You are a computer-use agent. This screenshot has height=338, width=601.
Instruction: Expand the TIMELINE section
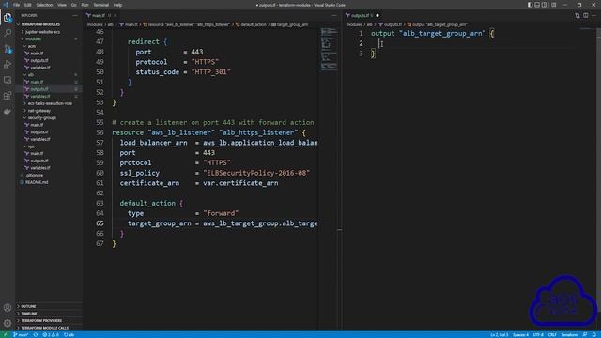pyautogui.click(x=29, y=314)
